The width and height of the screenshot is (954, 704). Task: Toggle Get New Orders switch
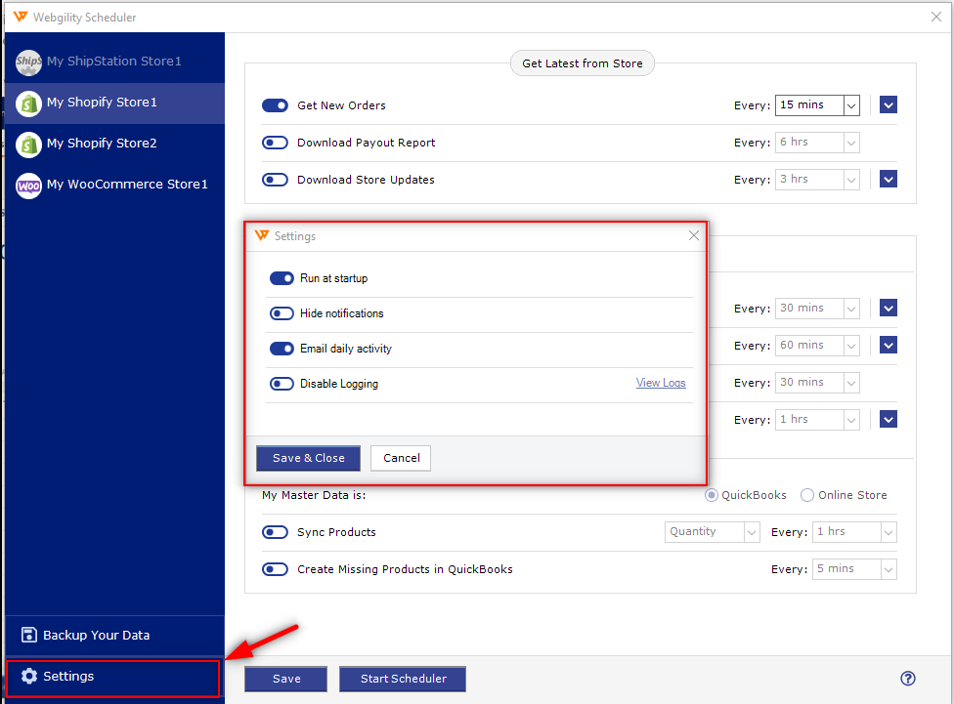(x=275, y=105)
